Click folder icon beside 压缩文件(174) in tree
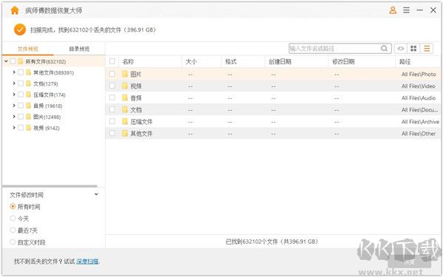Screen dimensions: 443x277 point(28,95)
